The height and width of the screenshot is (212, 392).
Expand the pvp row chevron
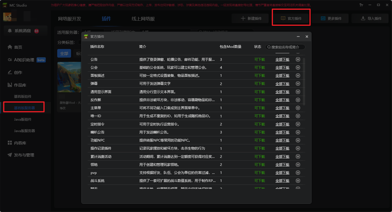point(298,172)
